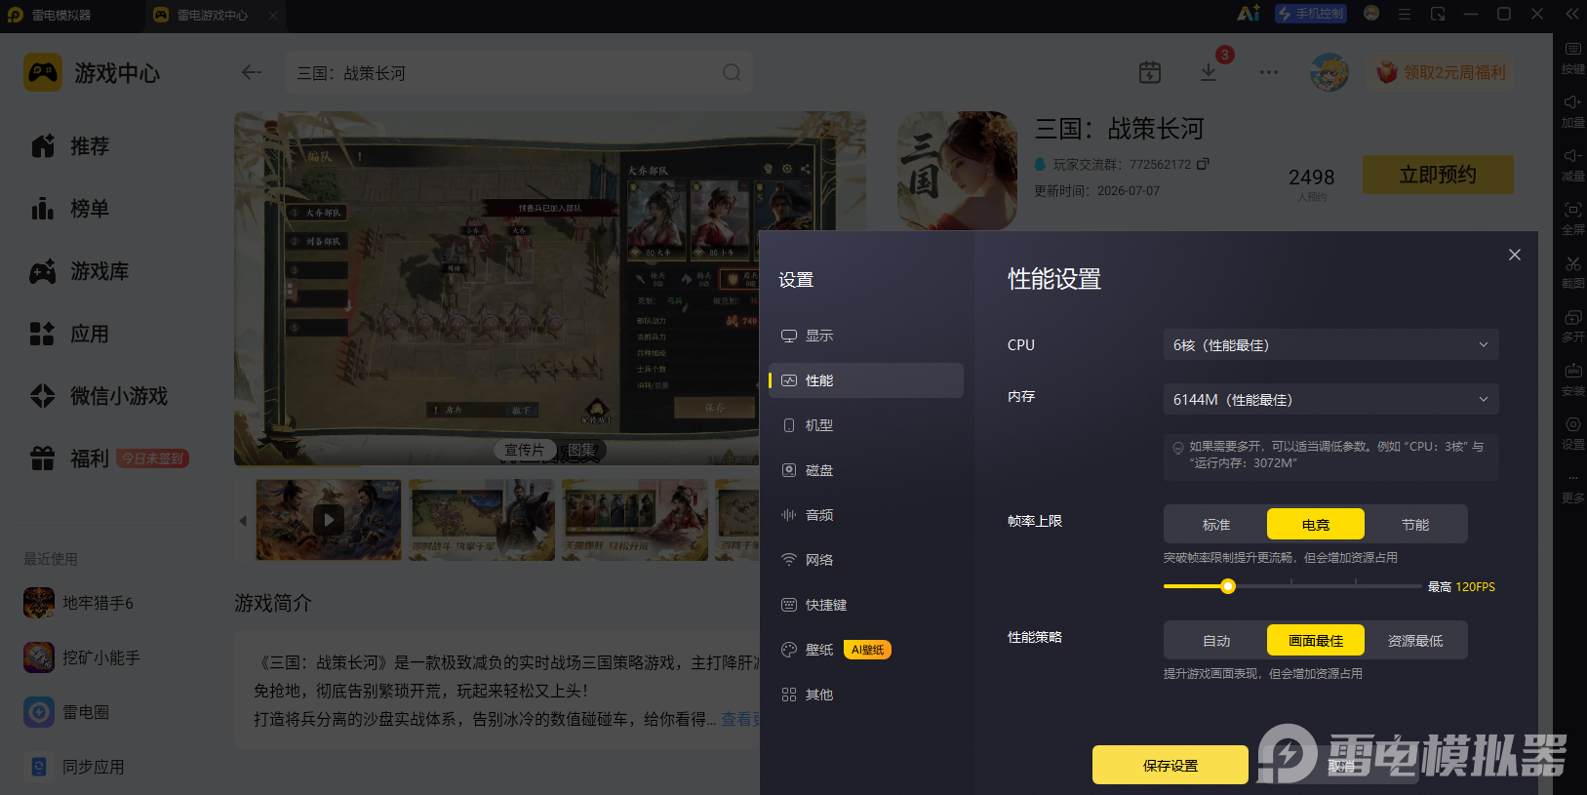The image size is (1587, 795).
Task: Click the search magnifier icon
Action: [x=732, y=72]
